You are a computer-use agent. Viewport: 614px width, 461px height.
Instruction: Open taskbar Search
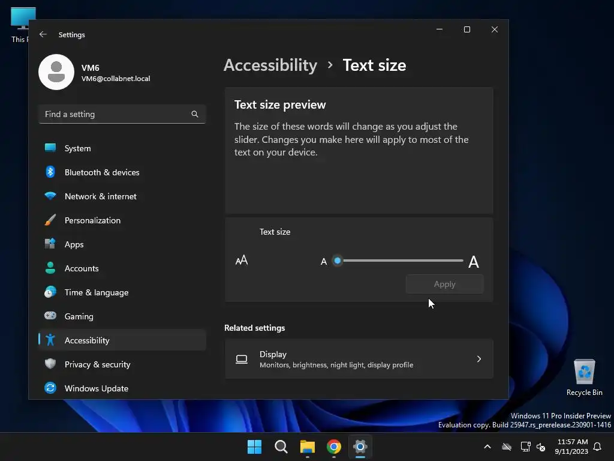coord(281,447)
